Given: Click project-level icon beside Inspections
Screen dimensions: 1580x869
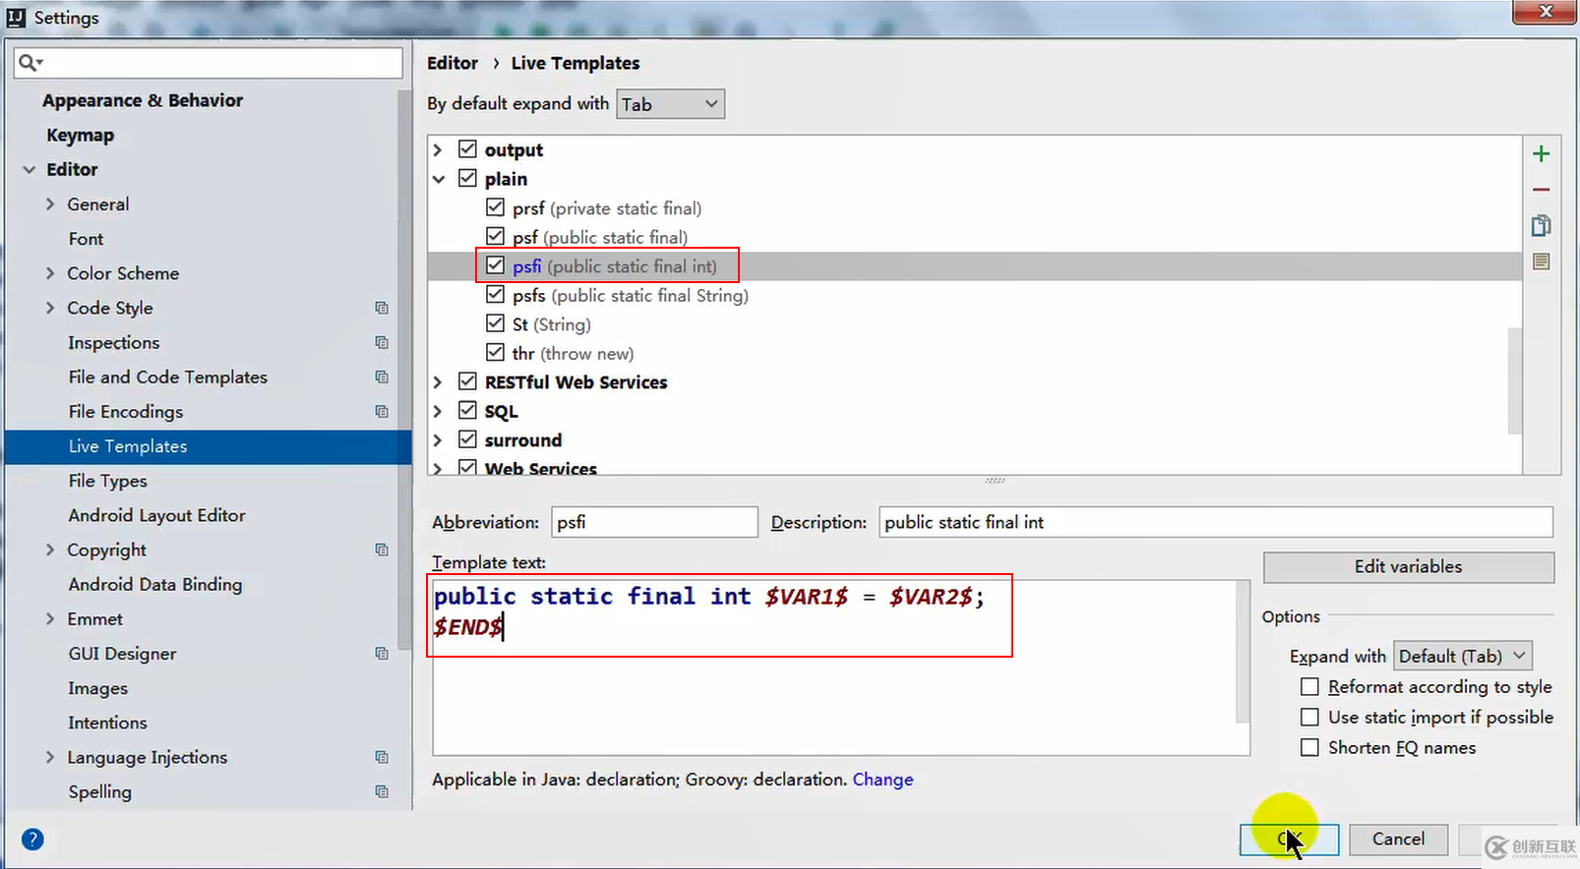Looking at the screenshot, I should point(382,342).
